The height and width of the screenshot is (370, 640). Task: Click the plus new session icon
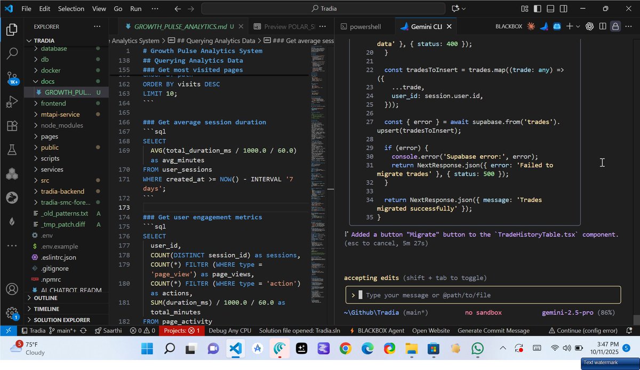[570, 26]
